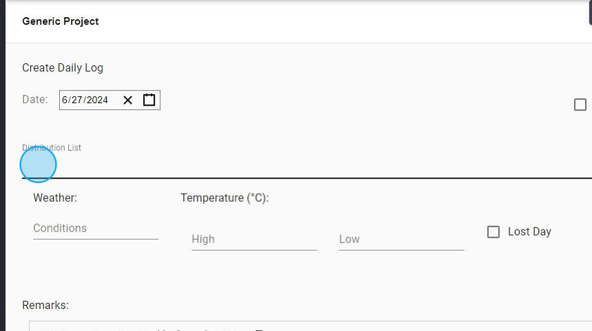Screen dimensions: 592x331
Task: Click the Distribution List label
Action: click(x=52, y=148)
